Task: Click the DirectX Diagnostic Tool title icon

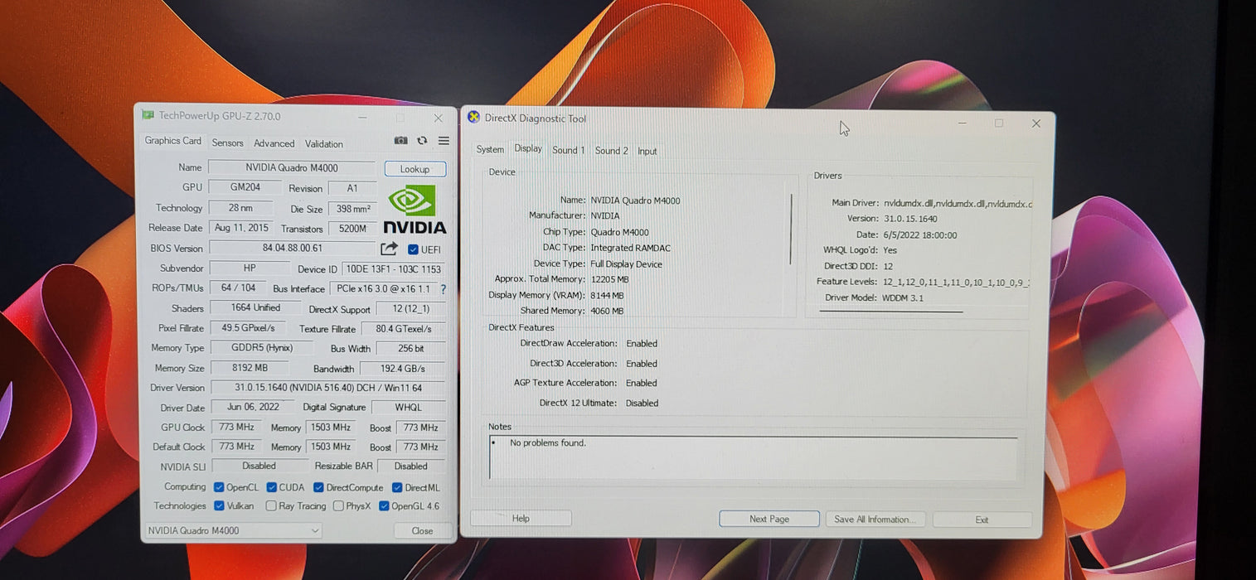Action: pos(474,117)
